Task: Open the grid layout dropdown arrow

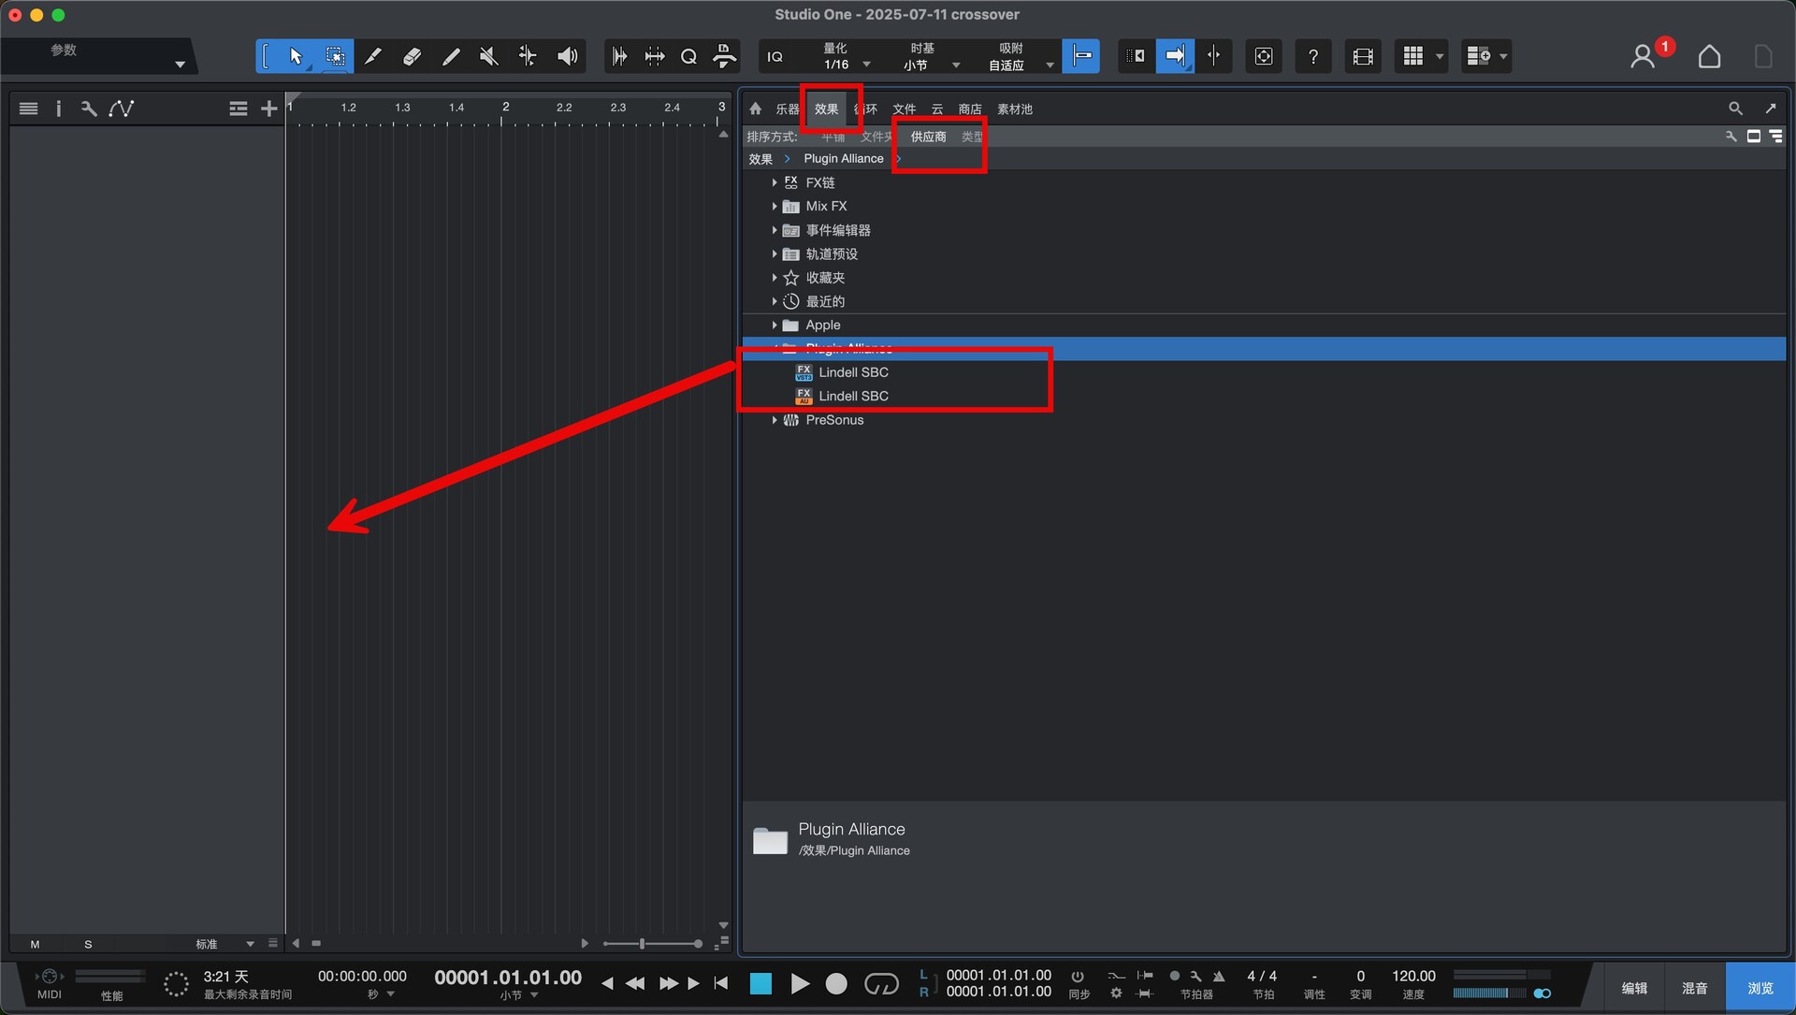Action: [x=1440, y=56]
